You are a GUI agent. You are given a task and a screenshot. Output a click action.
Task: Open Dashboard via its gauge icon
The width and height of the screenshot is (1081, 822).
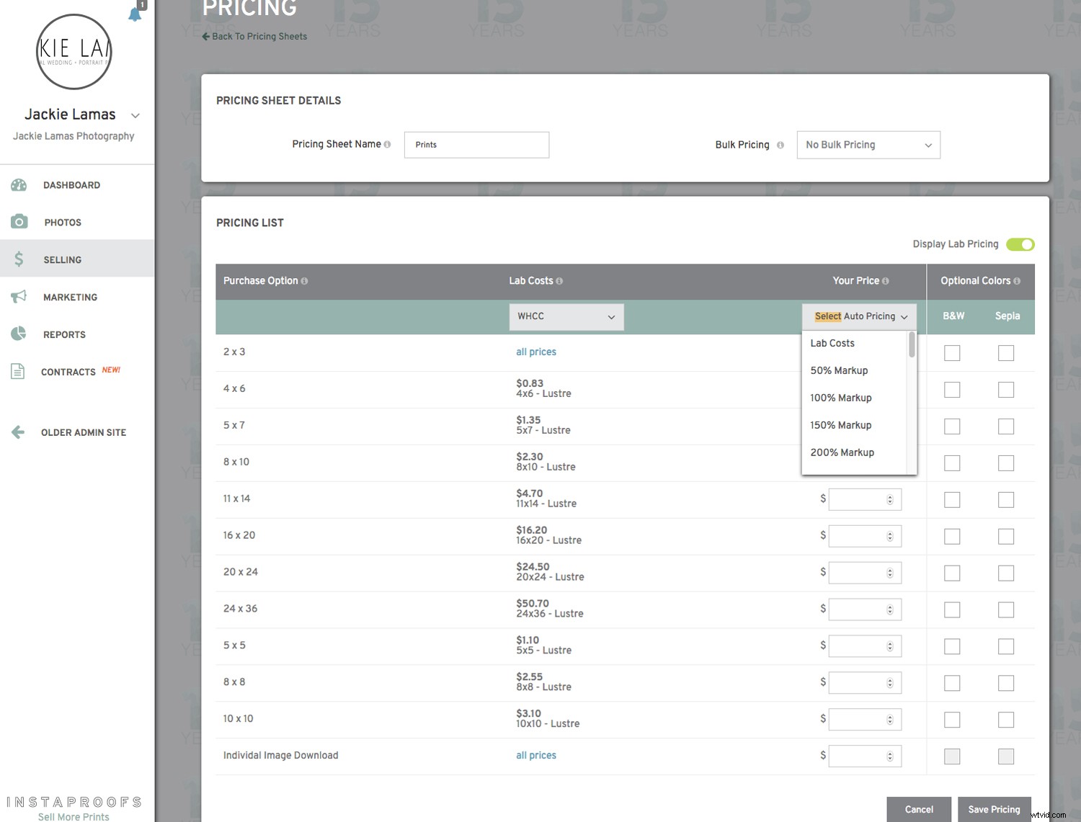19,185
